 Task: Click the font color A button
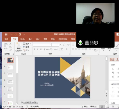pyautogui.click(x=67, y=49)
